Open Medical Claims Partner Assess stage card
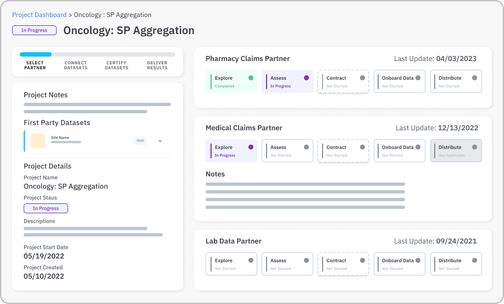This screenshot has width=504, height=304. (x=287, y=151)
